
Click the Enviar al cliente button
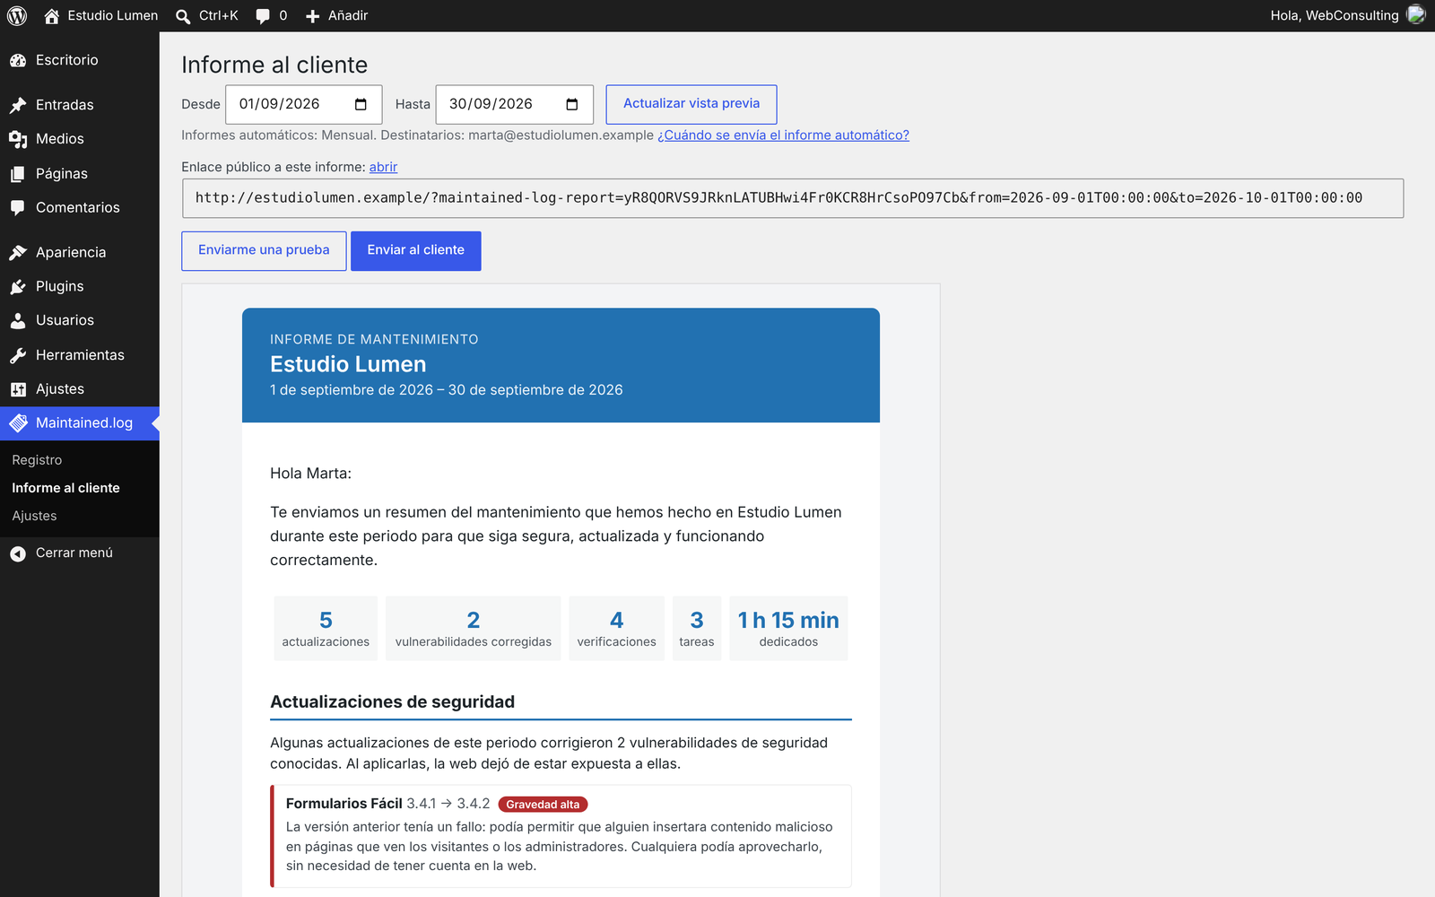tap(416, 250)
